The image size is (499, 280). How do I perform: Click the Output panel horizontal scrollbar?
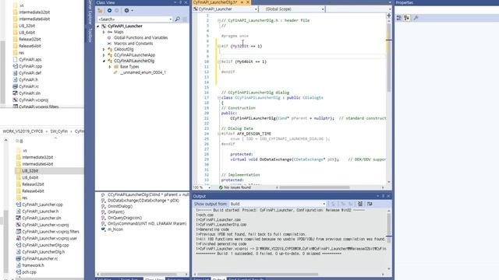click(258, 275)
